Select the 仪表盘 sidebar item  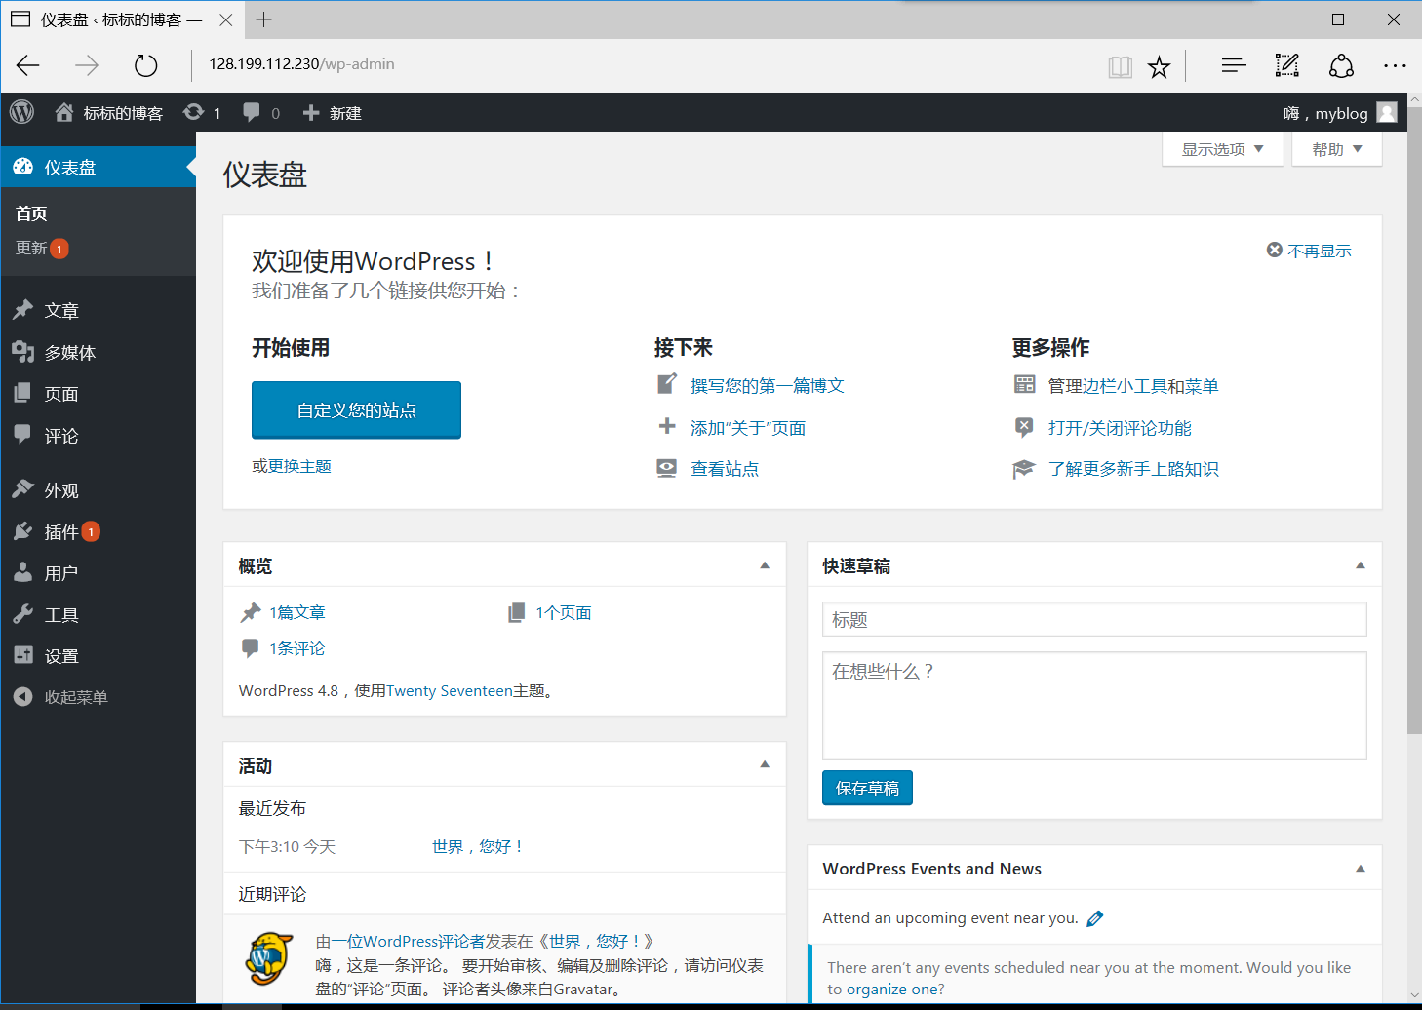point(98,167)
